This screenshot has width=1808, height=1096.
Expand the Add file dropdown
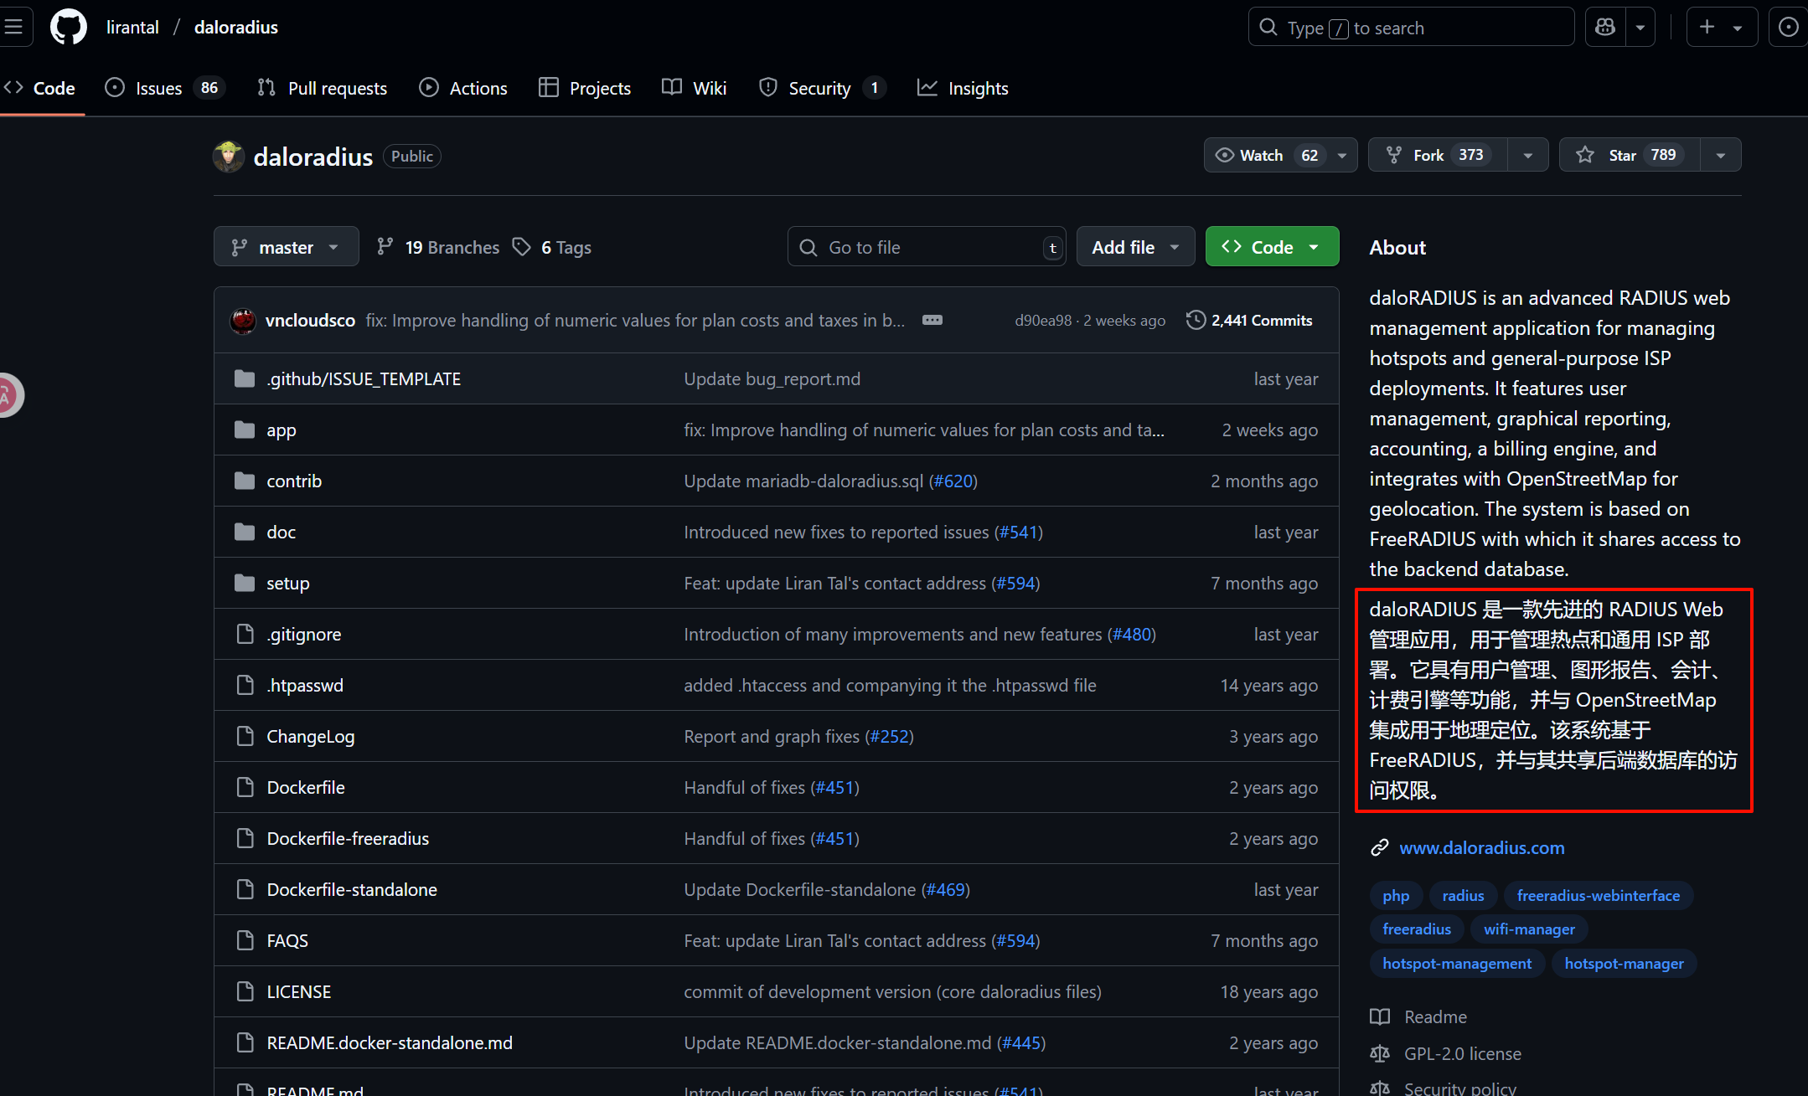(1134, 247)
